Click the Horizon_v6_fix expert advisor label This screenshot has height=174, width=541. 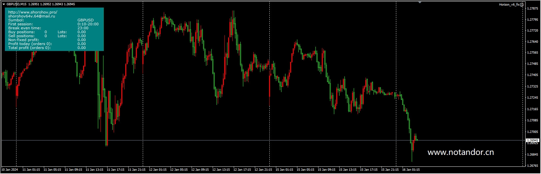pos(509,5)
